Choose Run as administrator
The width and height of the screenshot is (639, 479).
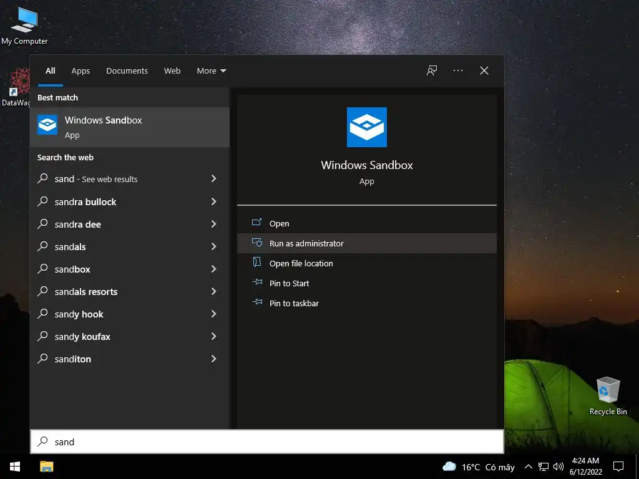point(366,243)
